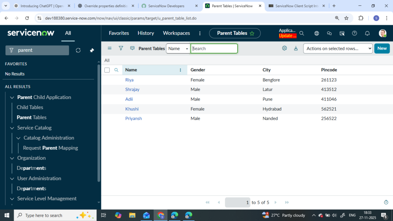The height and width of the screenshot is (221, 393).
Task: Favorite Parent Tables using the star
Action: tap(252, 33)
